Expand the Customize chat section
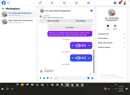Viewport: 130px width, 95px height. tap(112, 34)
